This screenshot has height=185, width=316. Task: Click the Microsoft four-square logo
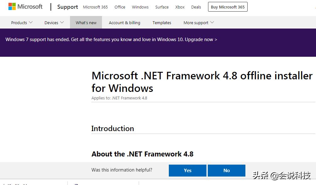12,6
